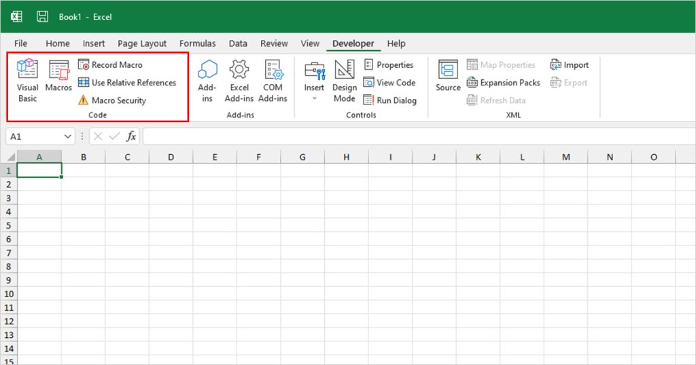Open the Add-ins store button
This screenshot has width=696, height=365.
(207, 81)
